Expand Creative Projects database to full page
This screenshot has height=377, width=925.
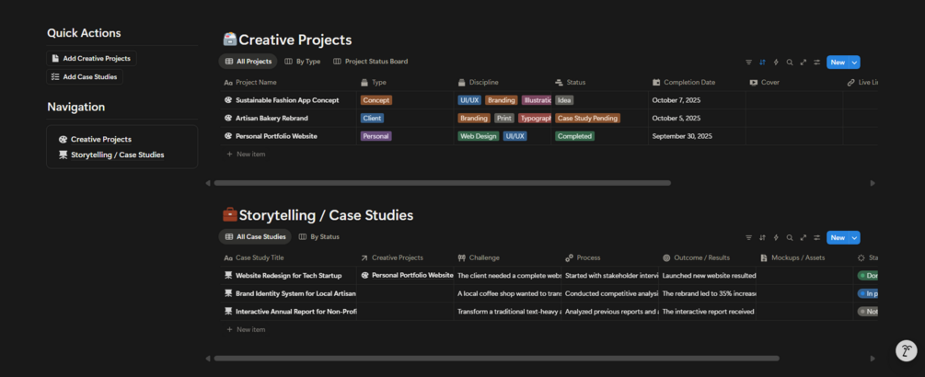tap(804, 63)
